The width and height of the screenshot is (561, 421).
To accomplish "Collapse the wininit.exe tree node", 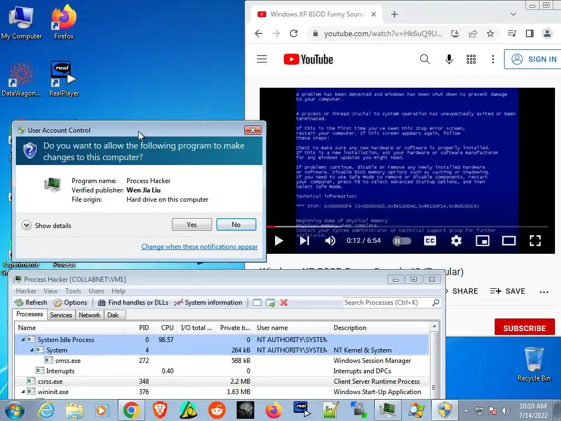I will [x=23, y=391].
